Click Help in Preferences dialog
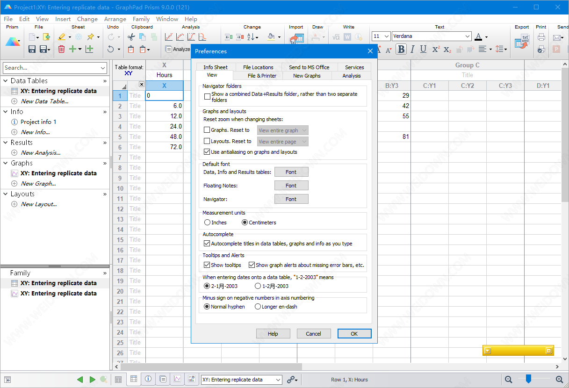The width and height of the screenshot is (569, 388). click(273, 334)
